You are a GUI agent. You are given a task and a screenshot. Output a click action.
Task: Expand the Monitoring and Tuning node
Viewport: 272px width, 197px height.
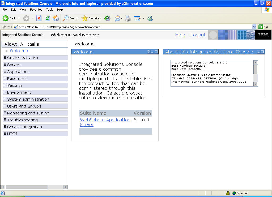click(x=5, y=113)
